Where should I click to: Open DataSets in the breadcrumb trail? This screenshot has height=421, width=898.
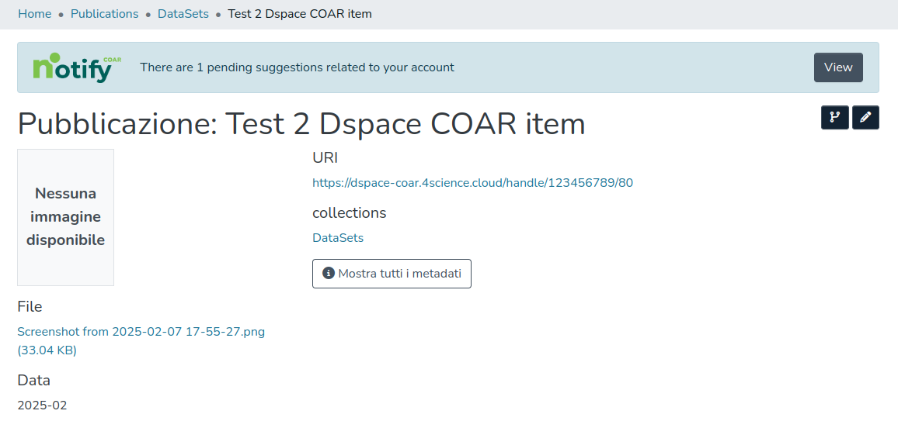point(183,14)
